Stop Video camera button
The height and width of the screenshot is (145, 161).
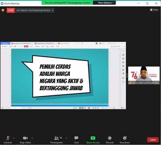click(x=25, y=139)
